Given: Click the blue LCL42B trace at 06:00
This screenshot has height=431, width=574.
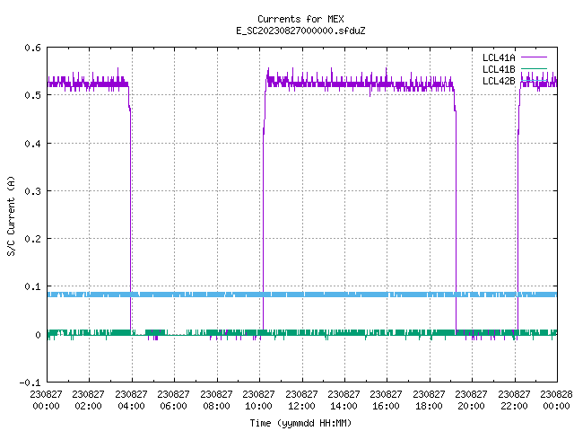Looking at the screenshot, I should coord(174,295).
